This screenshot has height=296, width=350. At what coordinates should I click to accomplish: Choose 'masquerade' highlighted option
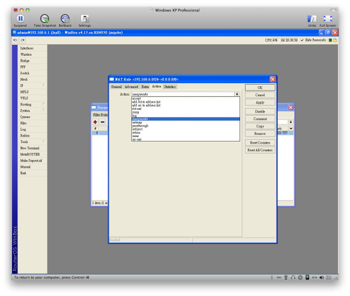[x=186, y=119]
